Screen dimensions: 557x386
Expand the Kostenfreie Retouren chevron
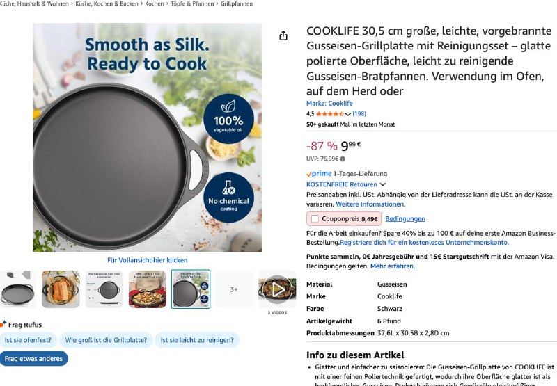pyautogui.click(x=383, y=184)
